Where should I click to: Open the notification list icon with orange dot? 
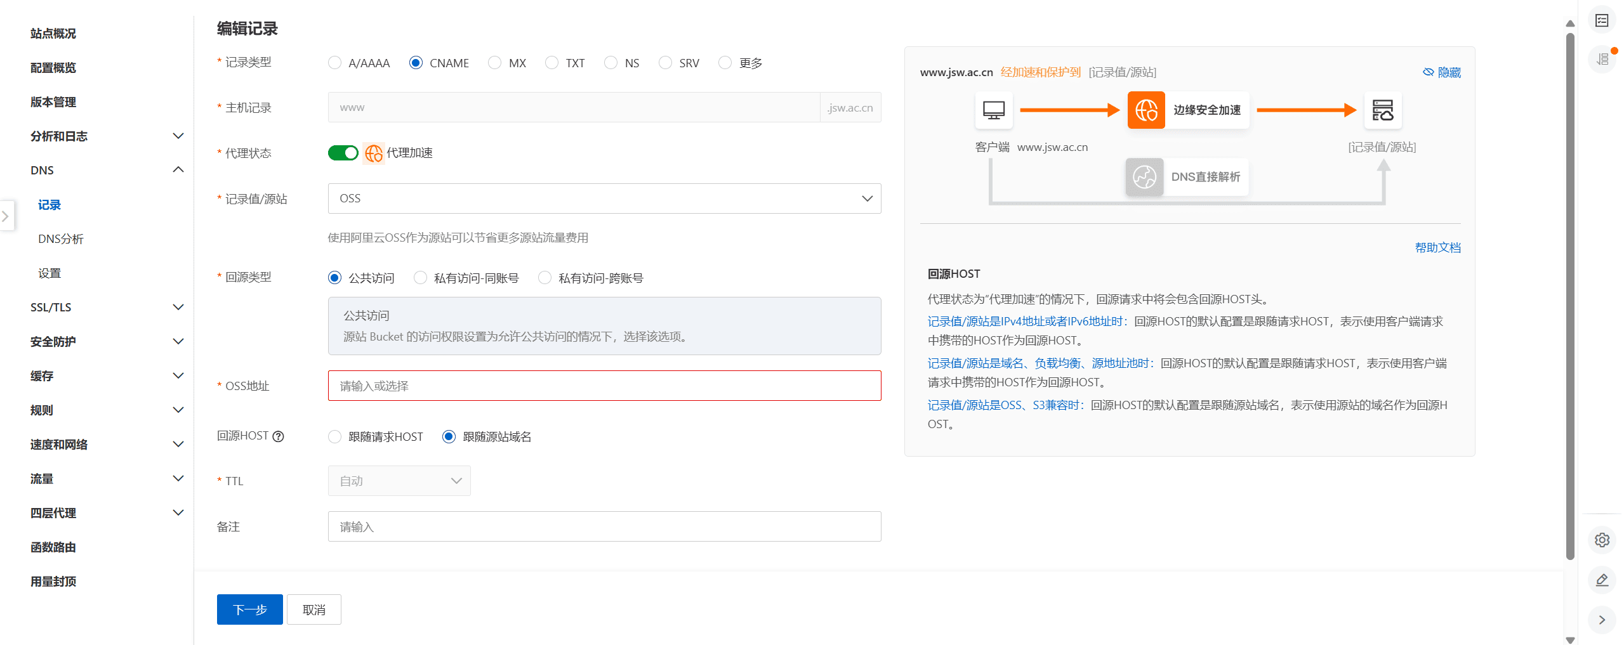[1602, 58]
